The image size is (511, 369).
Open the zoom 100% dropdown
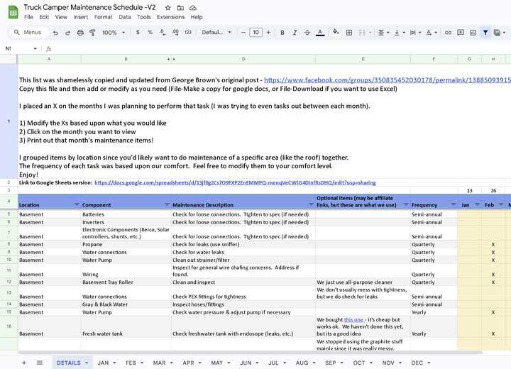[x=114, y=33]
